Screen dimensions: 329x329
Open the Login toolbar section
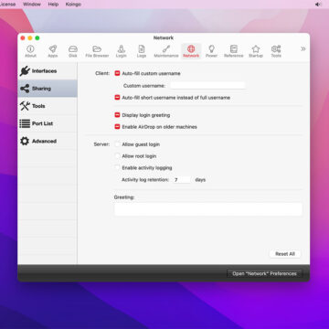click(122, 51)
